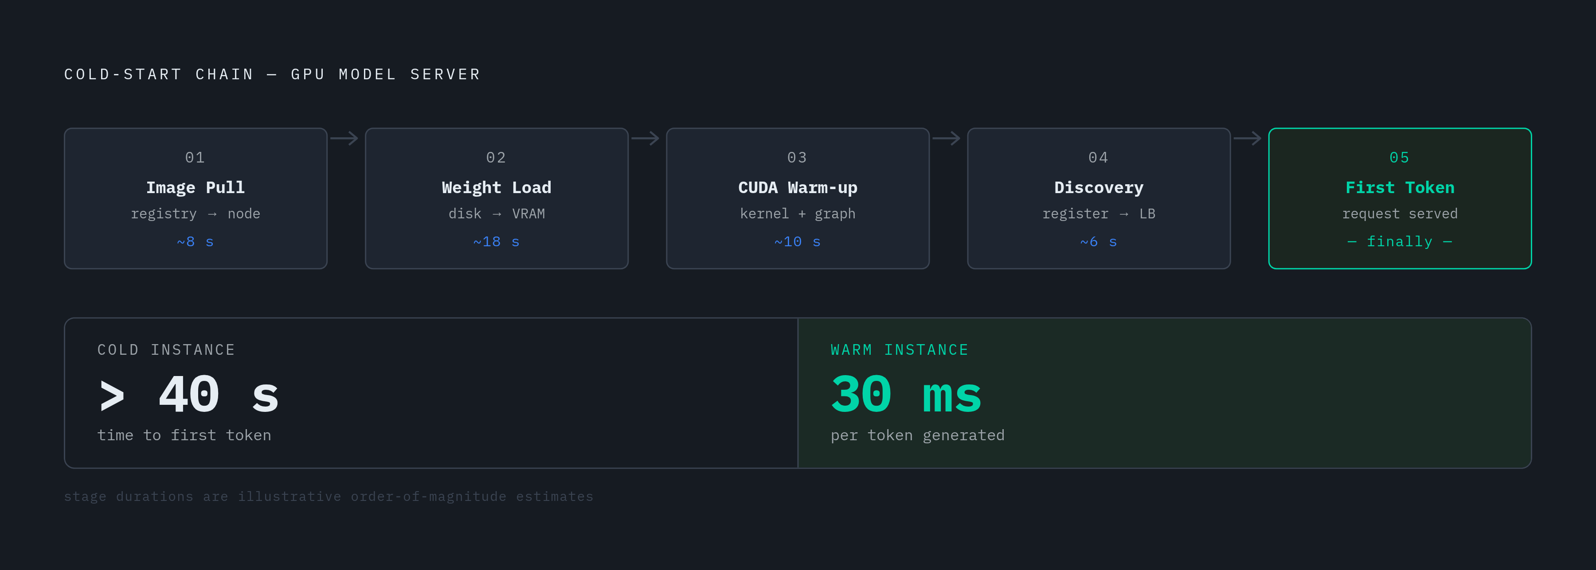The height and width of the screenshot is (570, 1596).
Task: Click the '~10 s' duration value
Action: coord(798,242)
